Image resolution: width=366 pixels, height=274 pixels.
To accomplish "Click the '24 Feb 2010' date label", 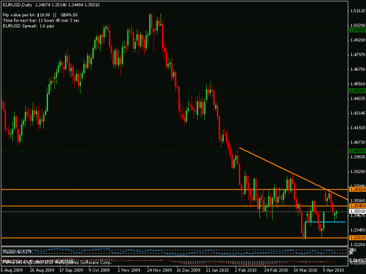I will pos(276,270).
